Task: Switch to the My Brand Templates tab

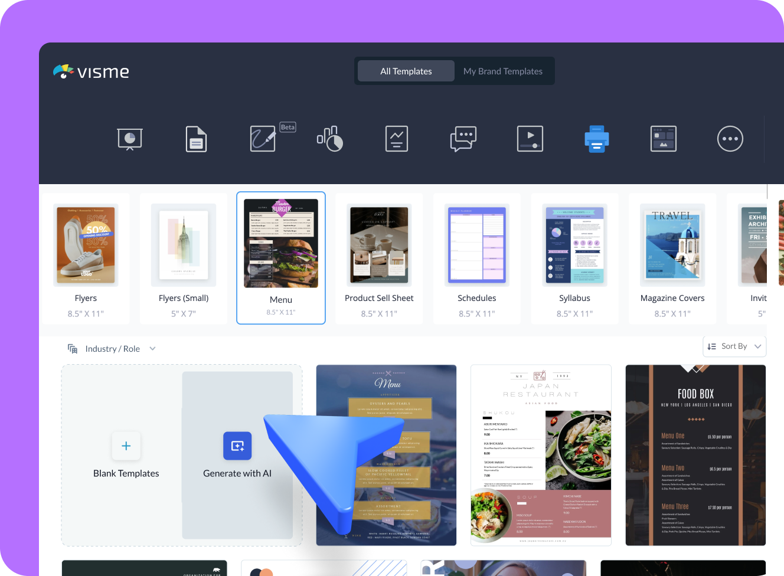Action: click(x=503, y=71)
